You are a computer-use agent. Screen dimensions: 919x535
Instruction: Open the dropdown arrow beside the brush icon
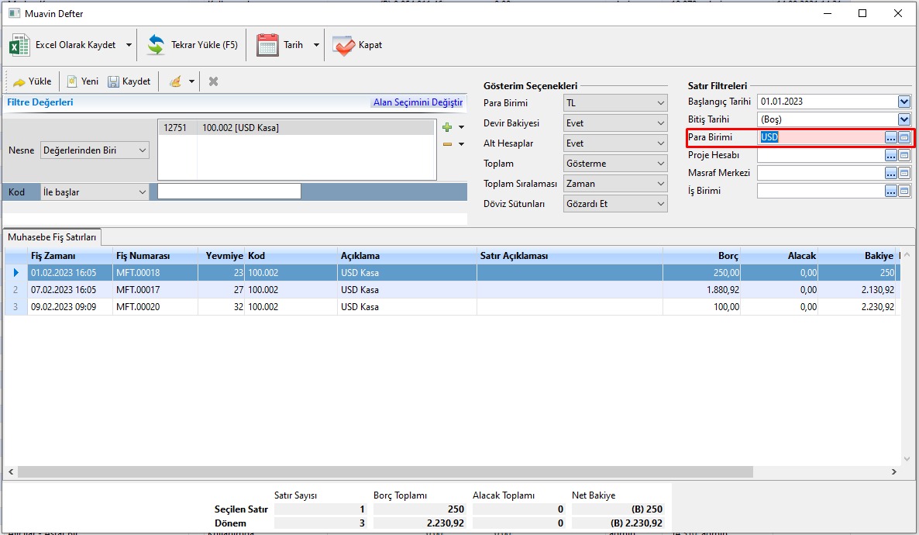[191, 81]
